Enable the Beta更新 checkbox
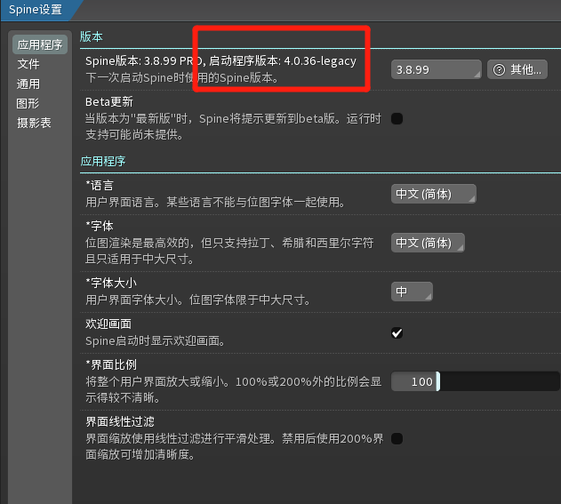 (397, 119)
